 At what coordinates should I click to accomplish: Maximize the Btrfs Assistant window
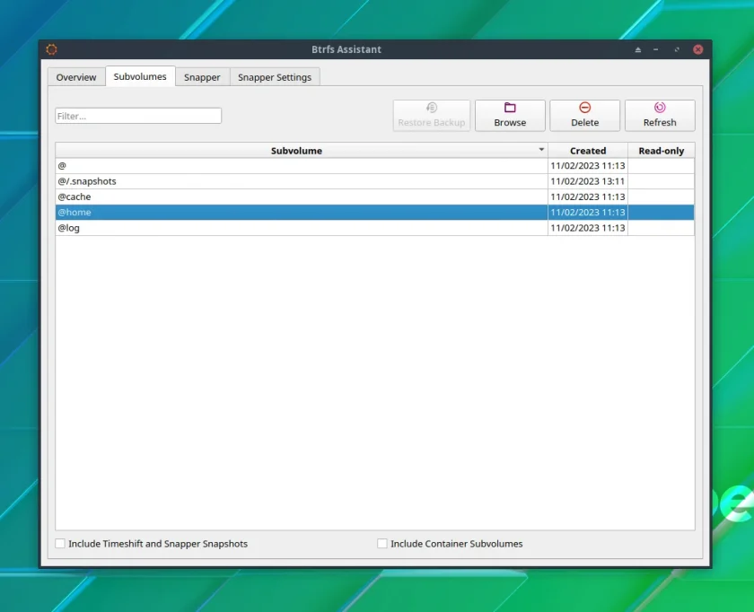pyautogui.click(x=677, y=49)
